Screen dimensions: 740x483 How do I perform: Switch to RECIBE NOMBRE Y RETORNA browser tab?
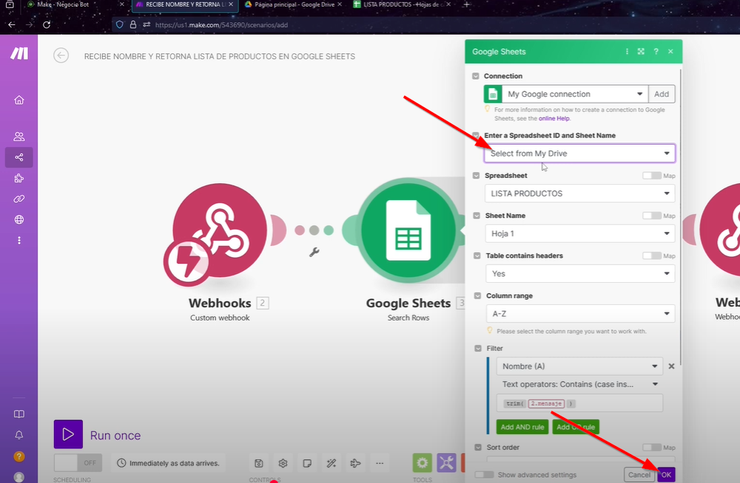185,4
